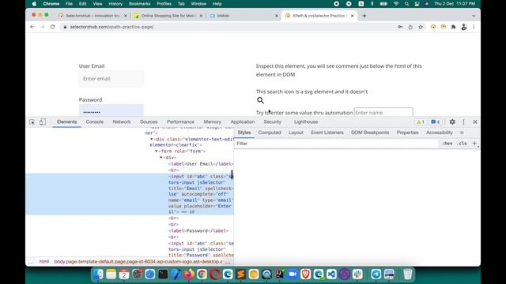506x284 pixels.
Task: Open the Sources tab
Action: (x=149, y=121)
